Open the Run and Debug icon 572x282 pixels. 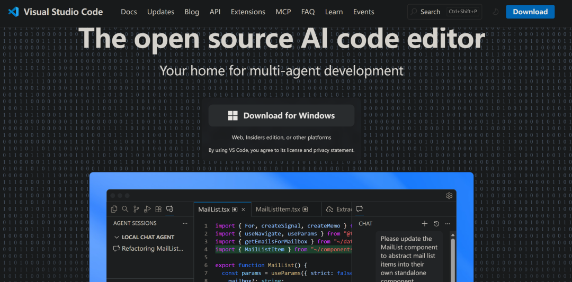(x=147, y=209)
